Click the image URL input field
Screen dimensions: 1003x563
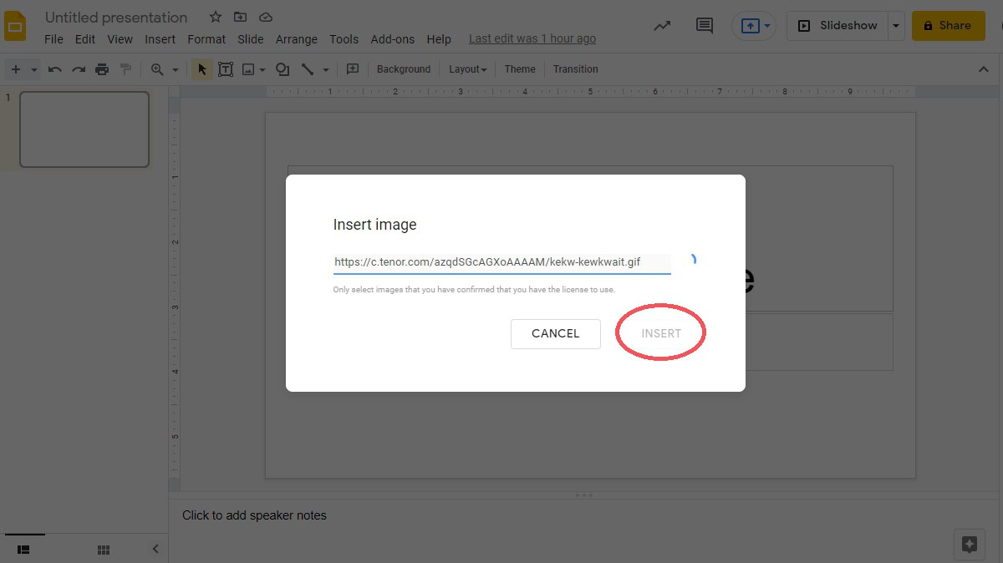(501, 262)
